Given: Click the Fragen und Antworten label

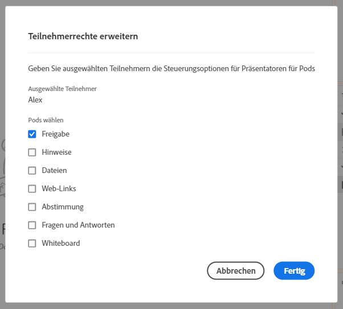Looking at the screenshot, I should tap(78, 225).
